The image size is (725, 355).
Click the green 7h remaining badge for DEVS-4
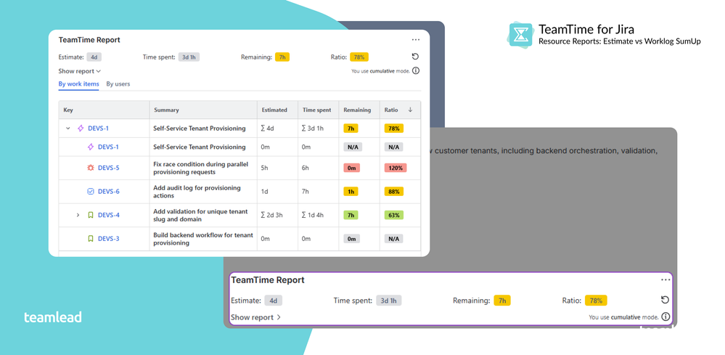pos(351,215)
